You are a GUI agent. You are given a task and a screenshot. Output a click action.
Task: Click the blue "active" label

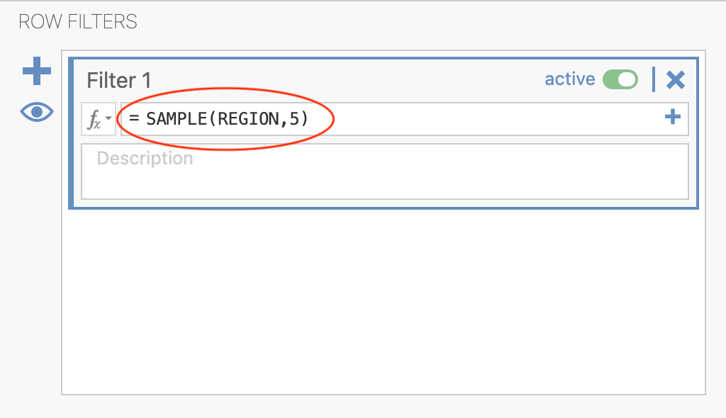coord(569,79)
